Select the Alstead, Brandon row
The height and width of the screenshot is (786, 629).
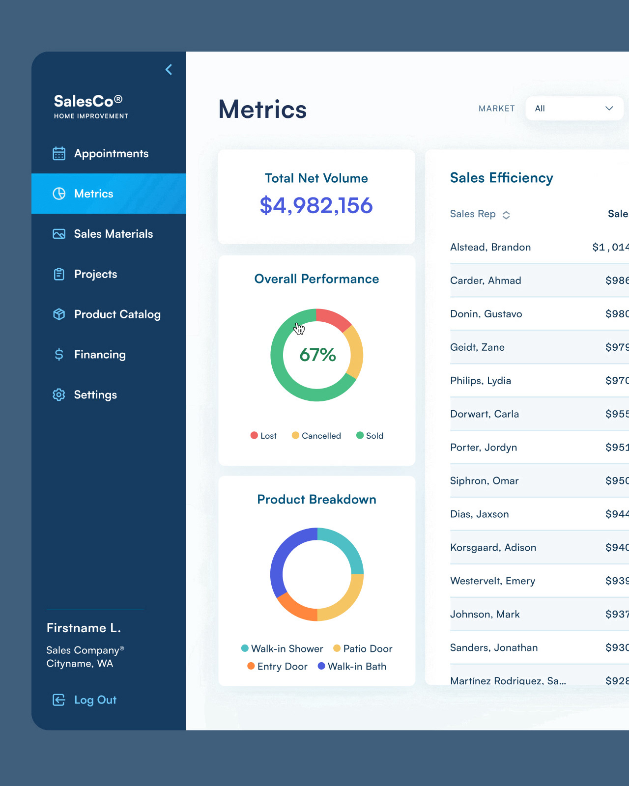pos(540,247)
